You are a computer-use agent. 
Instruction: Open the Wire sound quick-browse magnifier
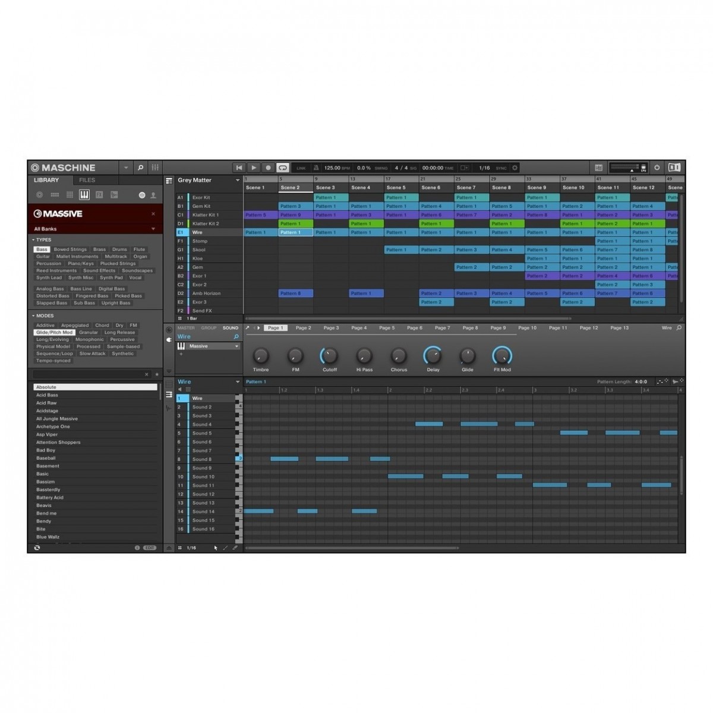point(236,337)
